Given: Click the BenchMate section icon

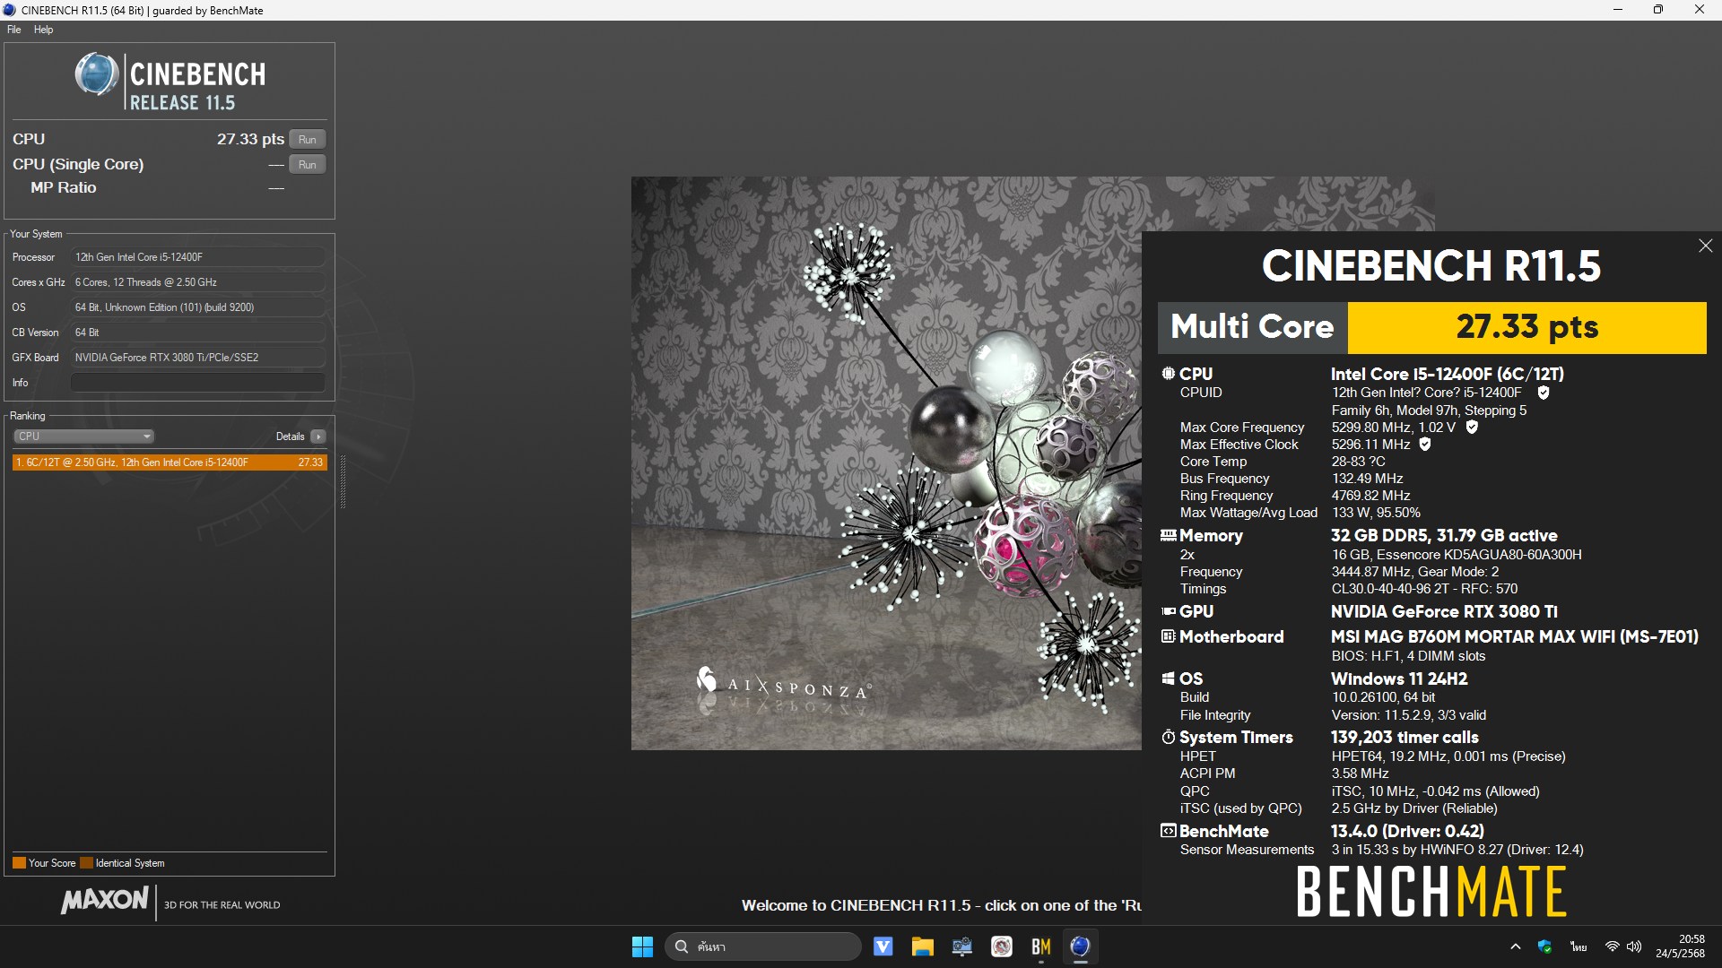Looking at the screenshot, I should 1169,831.
